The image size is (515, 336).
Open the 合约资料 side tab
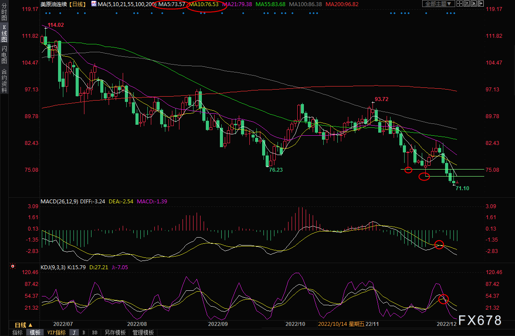tap(4, 81)
